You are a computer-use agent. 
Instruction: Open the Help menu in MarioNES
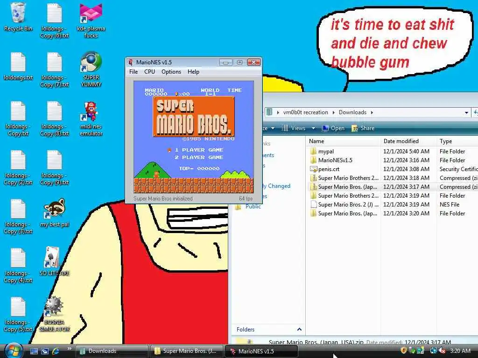click(x=193, y=72)
